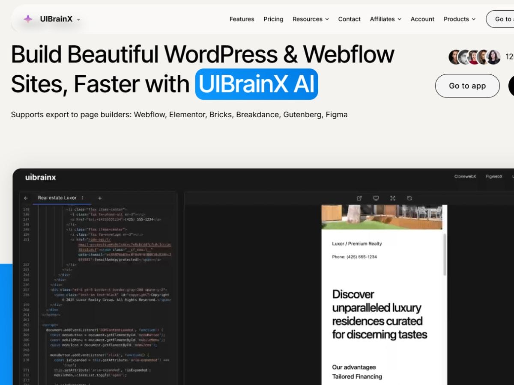Click the hero Go to app button
Viewport: 514px width, 385px height.
(467, 86)
